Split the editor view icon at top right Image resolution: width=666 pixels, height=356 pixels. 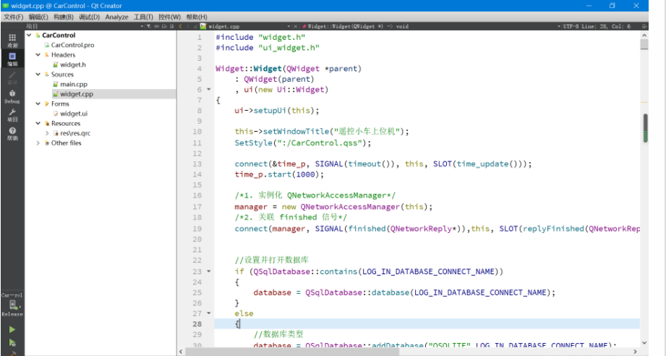(644, 26)
